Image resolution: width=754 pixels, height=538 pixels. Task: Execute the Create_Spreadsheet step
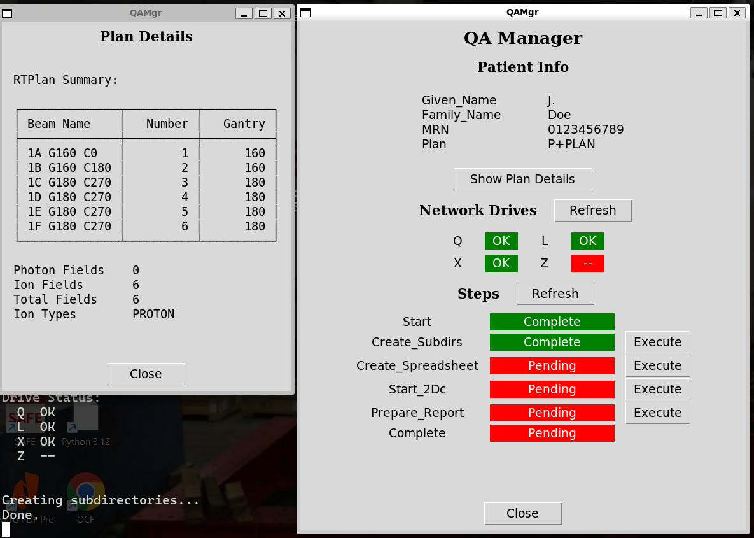tap(657, 365)
